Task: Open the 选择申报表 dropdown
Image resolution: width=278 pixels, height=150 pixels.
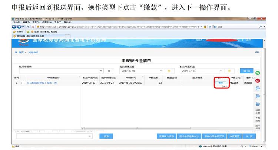Action: (101, 71)
